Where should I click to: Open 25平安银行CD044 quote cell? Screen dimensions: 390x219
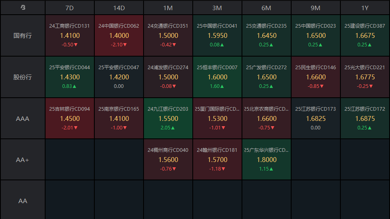(x=70, y=77)
